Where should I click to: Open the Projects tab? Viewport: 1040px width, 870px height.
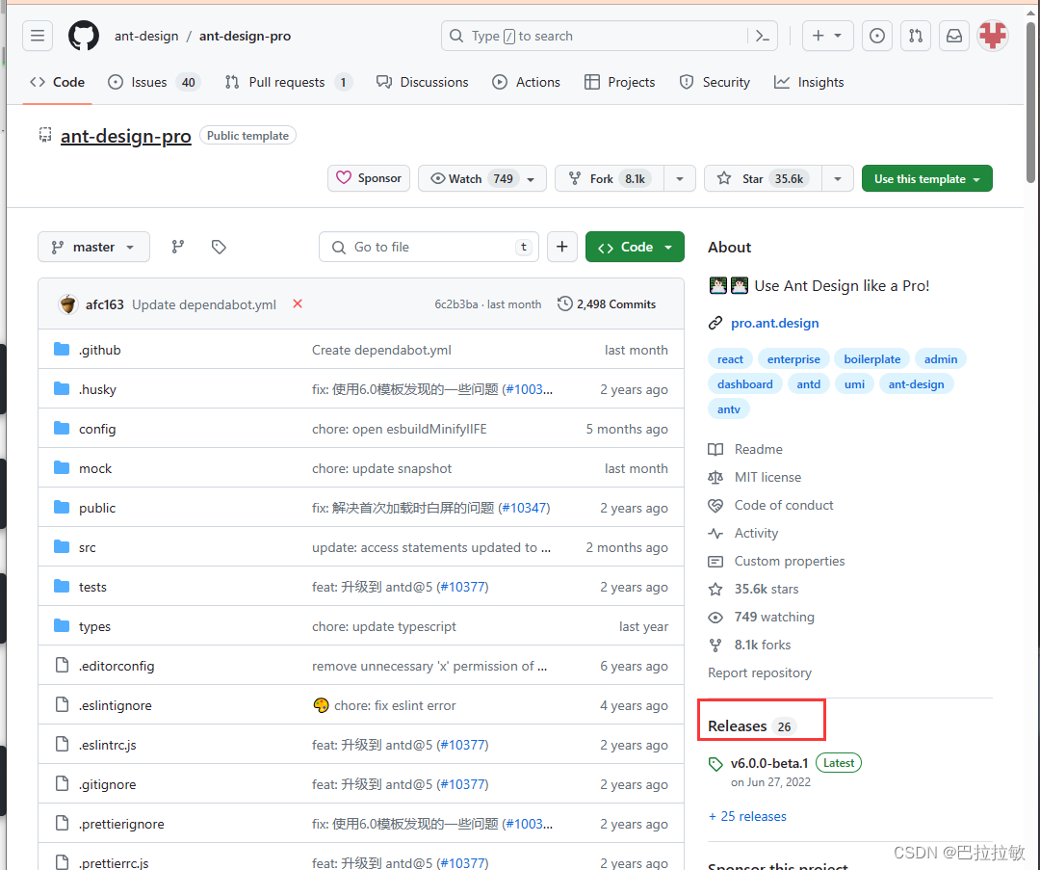click(x=619, y=82)
